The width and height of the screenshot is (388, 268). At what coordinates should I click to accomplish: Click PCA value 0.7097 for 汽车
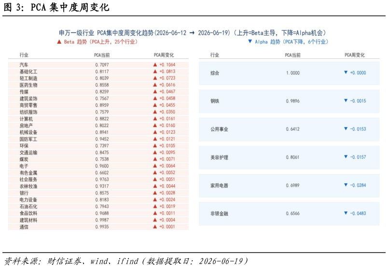pos(102,65)
